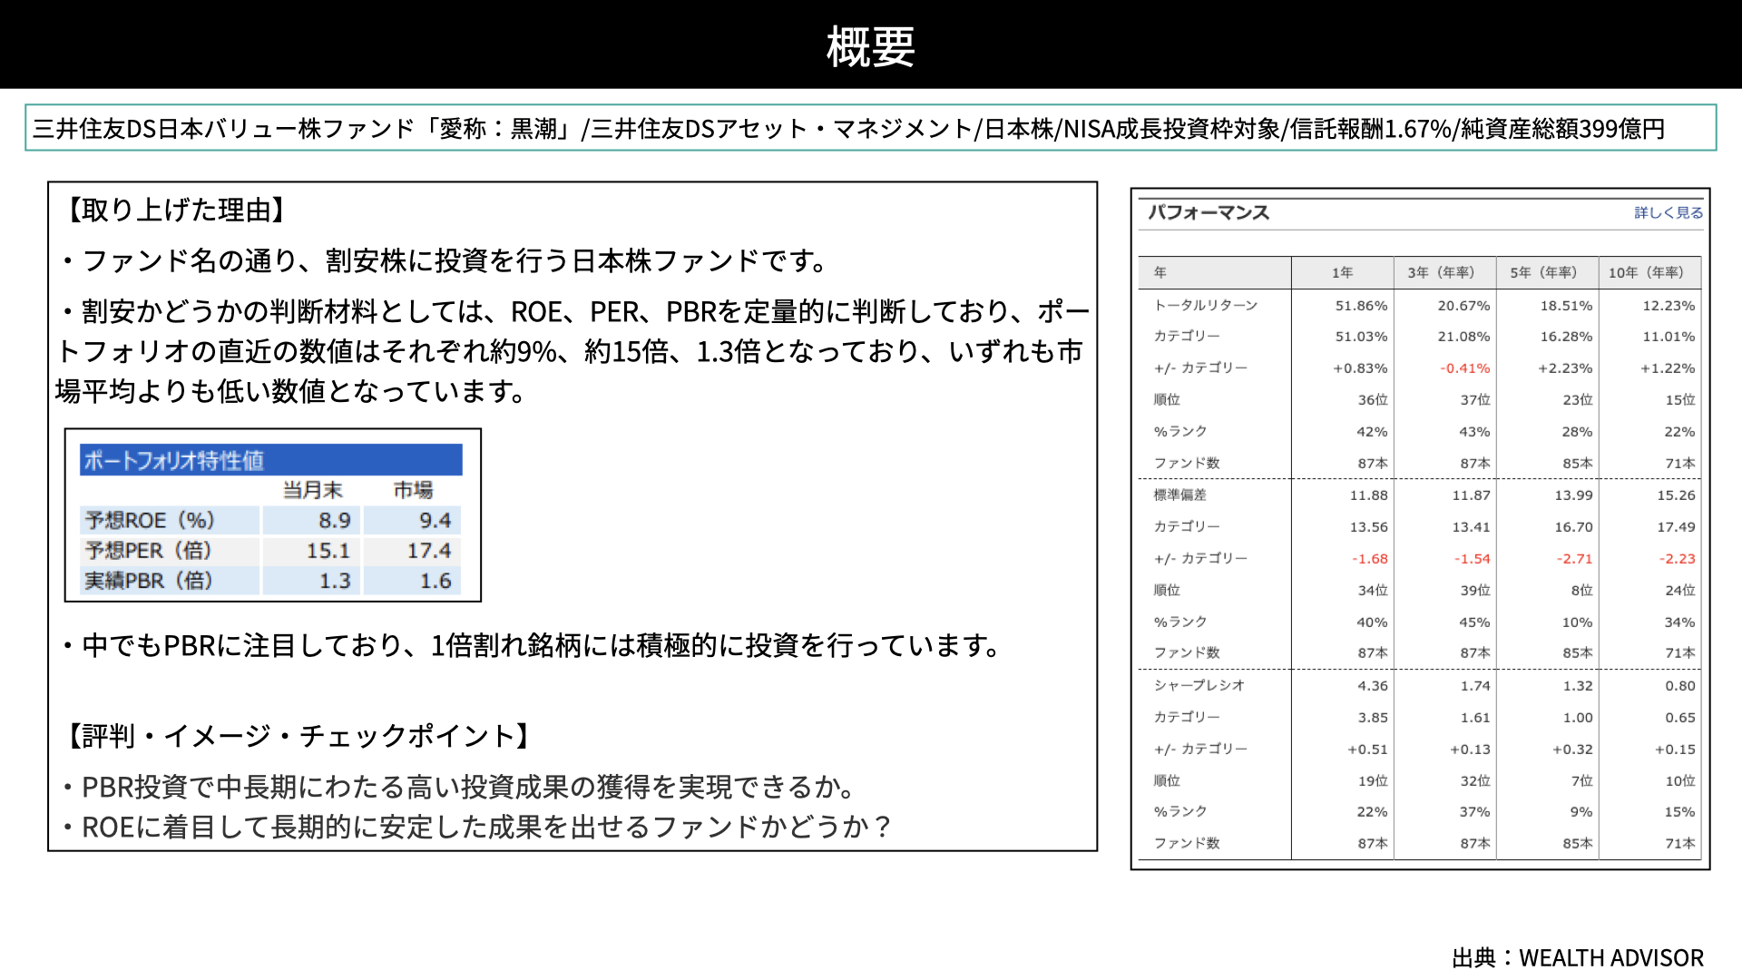This screenshot has width=1742, height=980.
Task: Click the 予想ROE（%） row label
Action: coord(150,520)
